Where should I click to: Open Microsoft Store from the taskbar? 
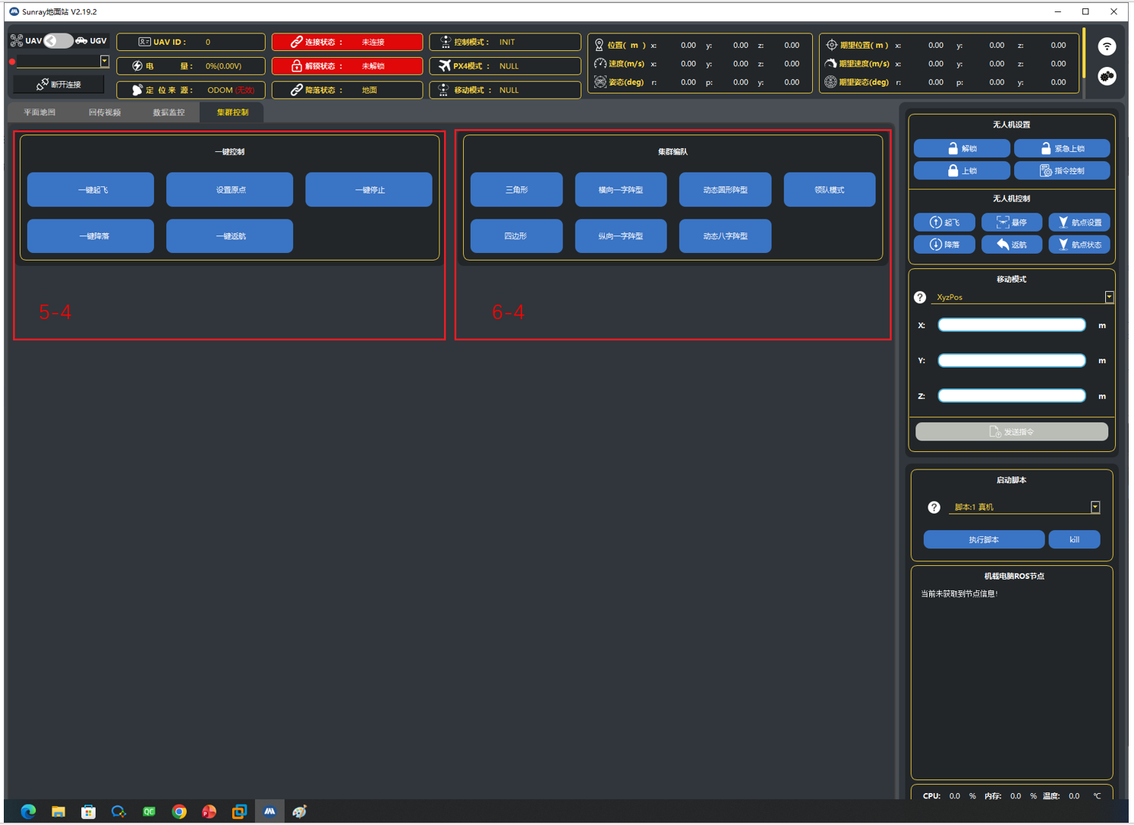coord(89,811)
